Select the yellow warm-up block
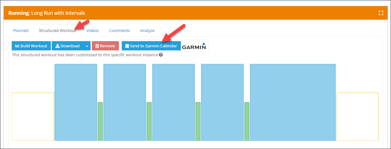Image resolution: width=391 pixels, height=149 pixels. point(33,117)
